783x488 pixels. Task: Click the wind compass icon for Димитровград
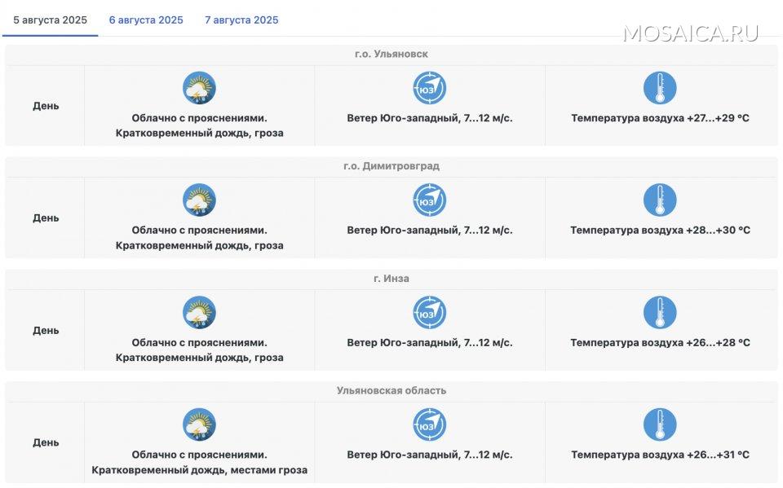[x=429, y=200]
